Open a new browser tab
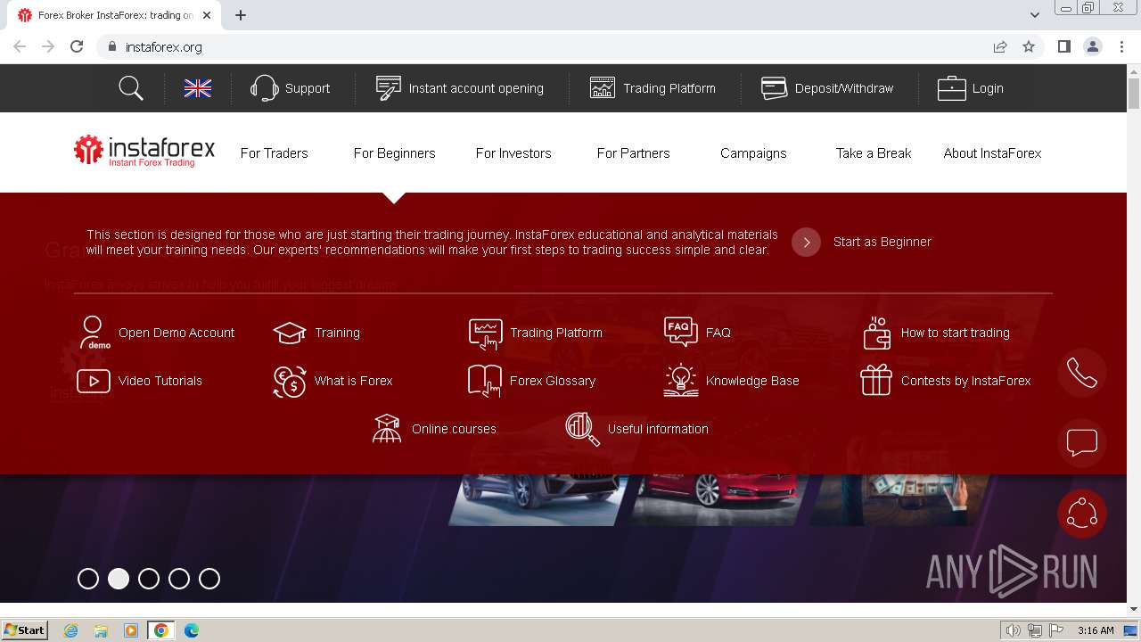Viewport: 1141px width, 642px height. point(241,15)
